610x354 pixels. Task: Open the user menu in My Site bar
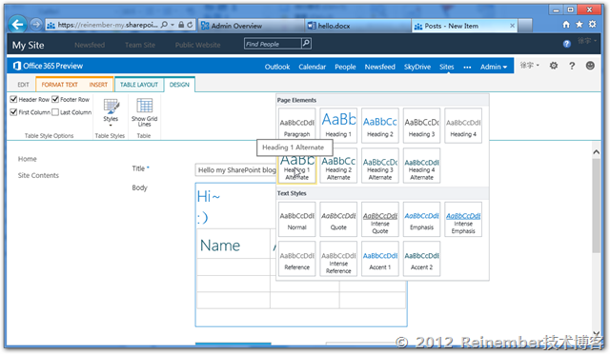[586, 41]
